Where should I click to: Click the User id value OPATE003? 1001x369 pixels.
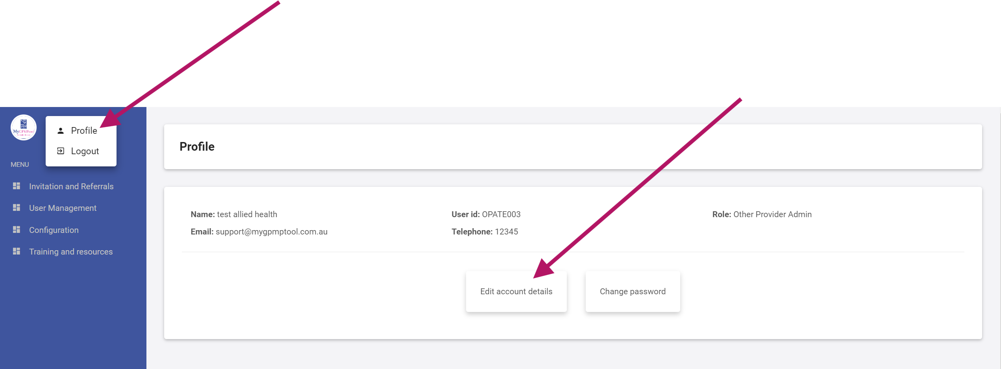501,214
